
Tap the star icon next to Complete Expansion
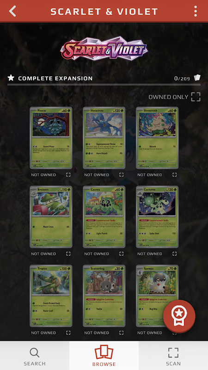(x=11, y=78)
